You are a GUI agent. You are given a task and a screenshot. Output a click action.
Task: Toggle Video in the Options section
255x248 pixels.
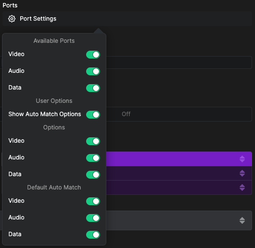[x=93, y=141]
